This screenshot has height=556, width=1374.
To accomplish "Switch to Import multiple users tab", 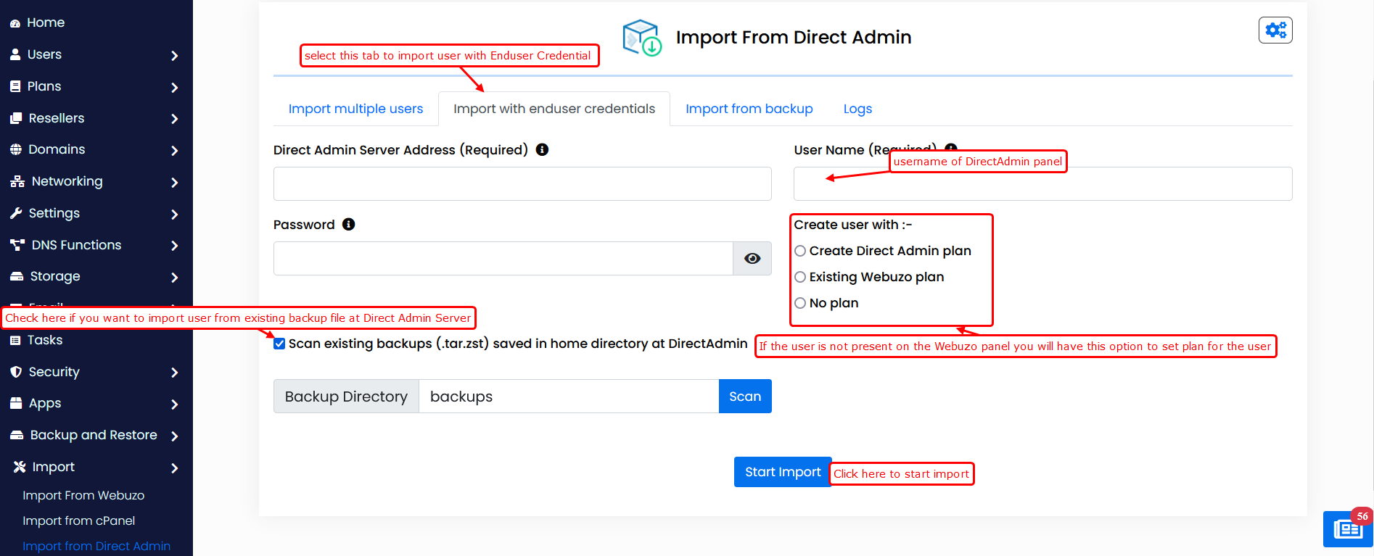I will click(355, 109).
